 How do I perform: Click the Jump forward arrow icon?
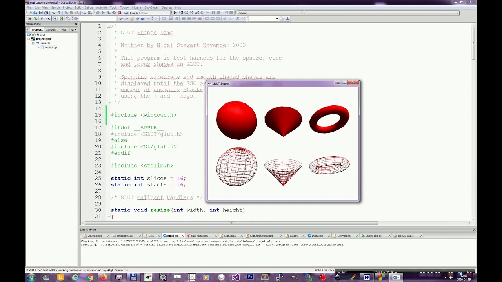click(127, 18)
